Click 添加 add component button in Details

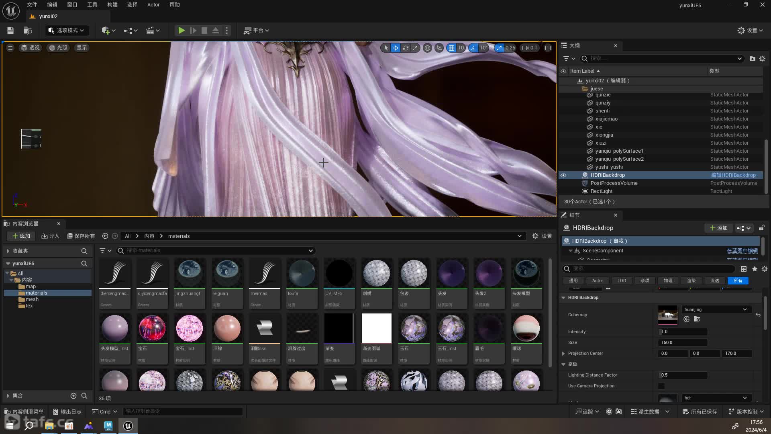718,228
